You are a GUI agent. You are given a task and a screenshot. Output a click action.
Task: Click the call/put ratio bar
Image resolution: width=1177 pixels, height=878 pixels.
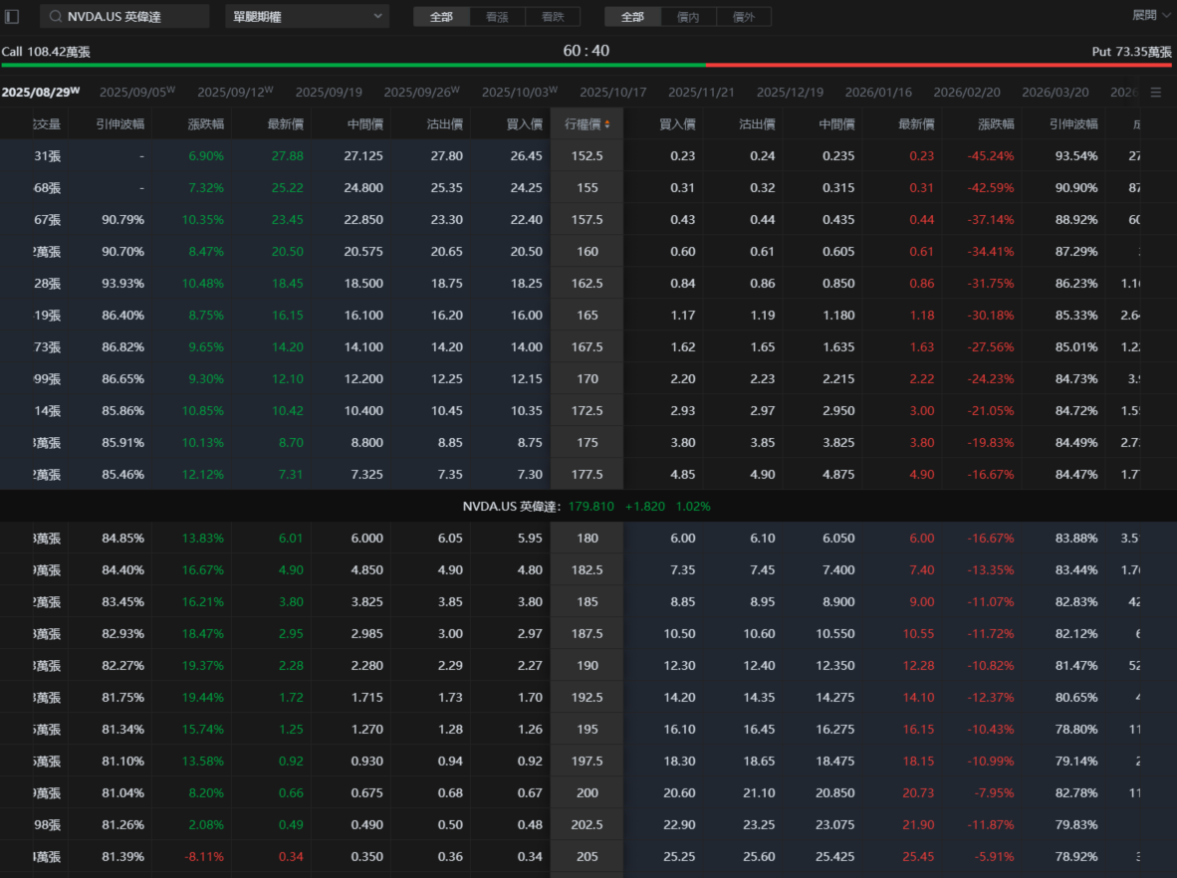point(588,65)
